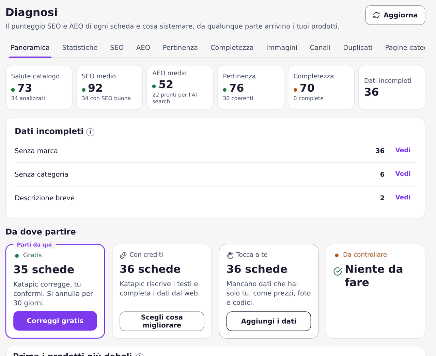Click the 34 analizzati text
The image size is (436, 356).
pos(28,98)
